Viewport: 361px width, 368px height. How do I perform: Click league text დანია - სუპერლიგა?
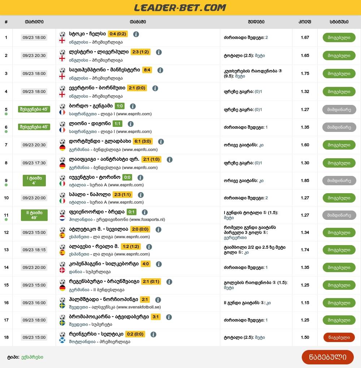pos(90,272)
